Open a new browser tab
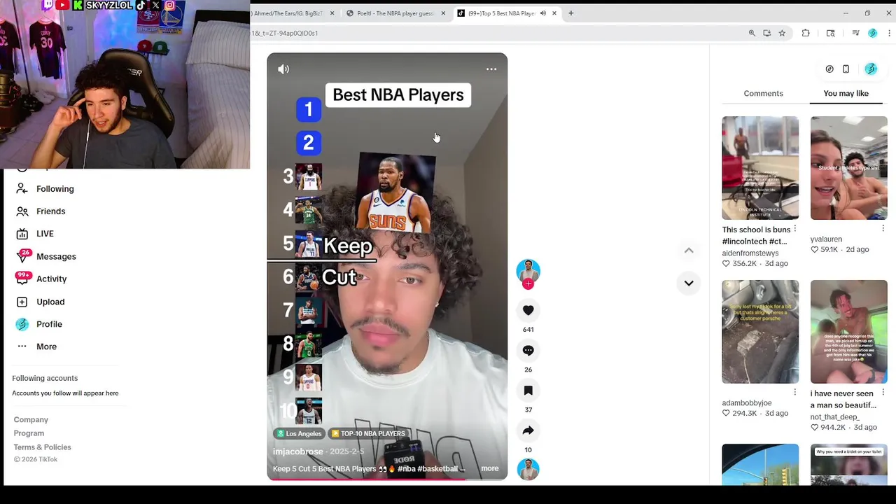 point(571,13)
